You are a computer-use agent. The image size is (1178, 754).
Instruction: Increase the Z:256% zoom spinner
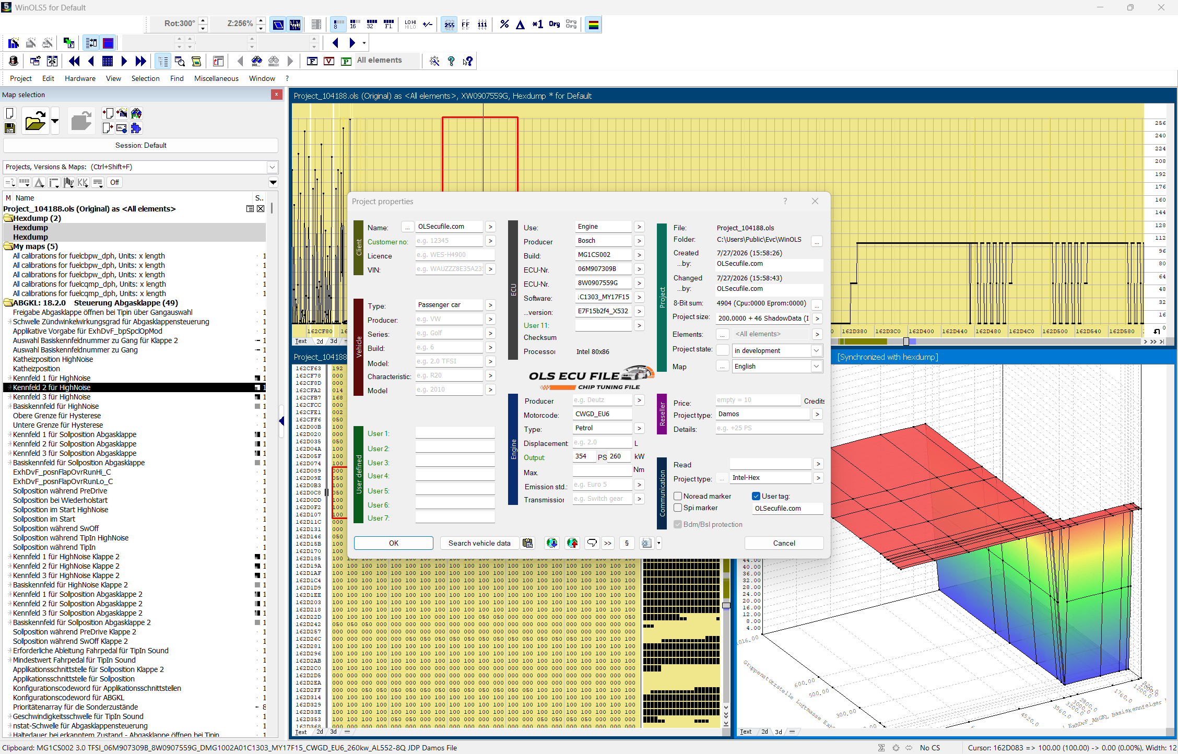click(x=261, y=21)
